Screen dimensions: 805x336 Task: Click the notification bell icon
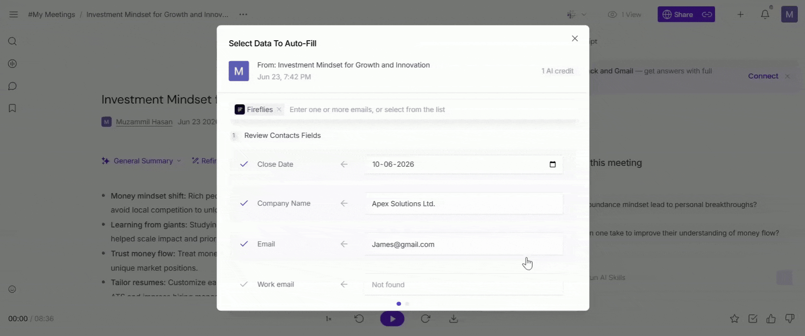pos(765,15)
